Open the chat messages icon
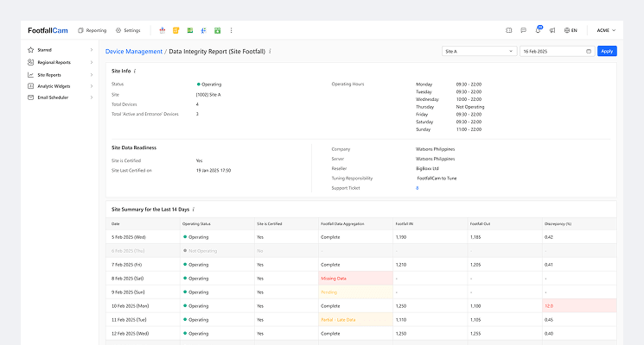Image resolution: width=644 pixels, height=345 pixels. point(523,30)
